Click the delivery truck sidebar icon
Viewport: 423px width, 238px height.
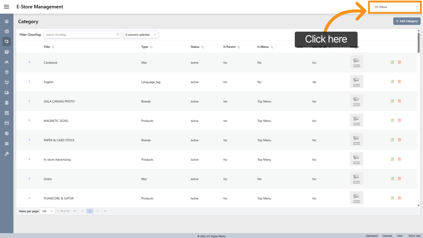pos(7,93)
